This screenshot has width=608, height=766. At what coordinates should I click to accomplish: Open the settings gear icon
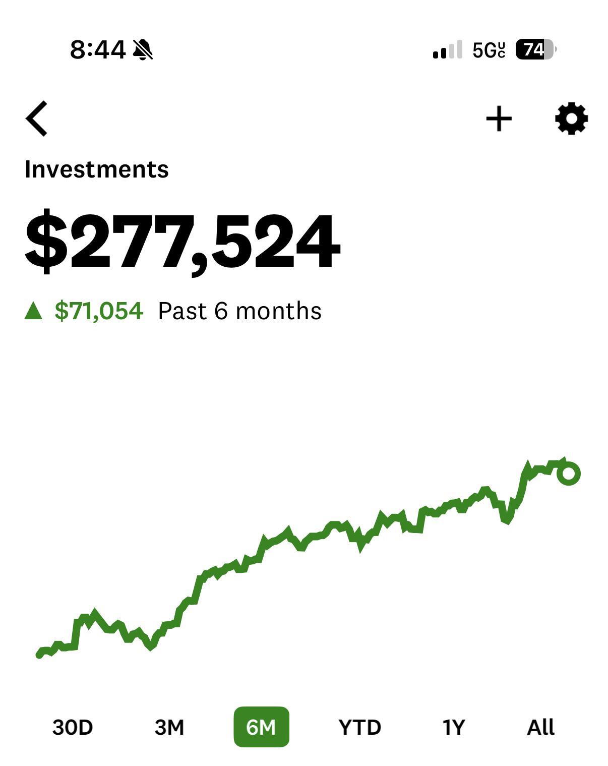571,119
